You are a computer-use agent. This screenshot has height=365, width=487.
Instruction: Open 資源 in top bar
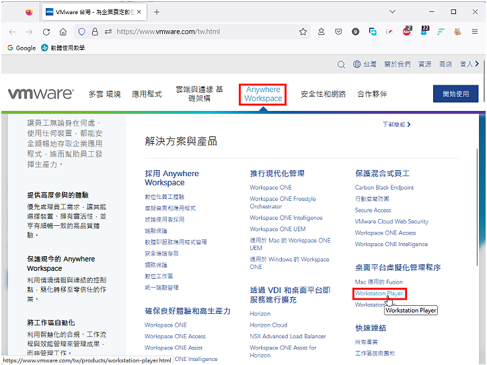point(425,65)
